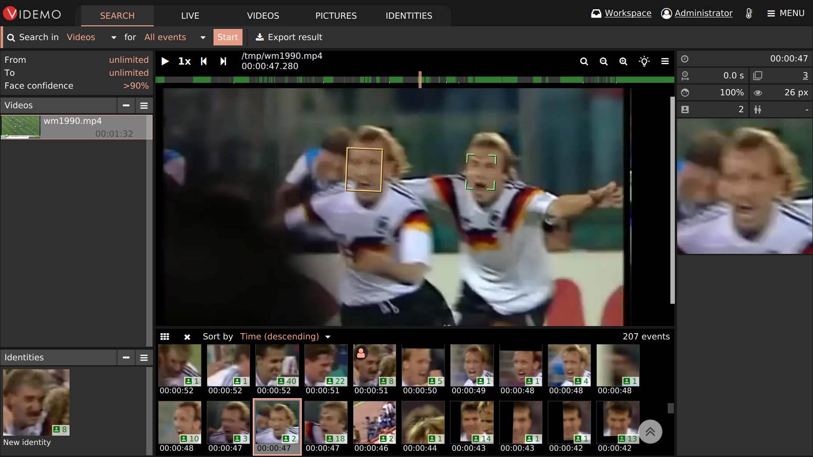Click the timeline playhead marker
The height and width of the screenshot is (457, 813).
coord(420,80)
